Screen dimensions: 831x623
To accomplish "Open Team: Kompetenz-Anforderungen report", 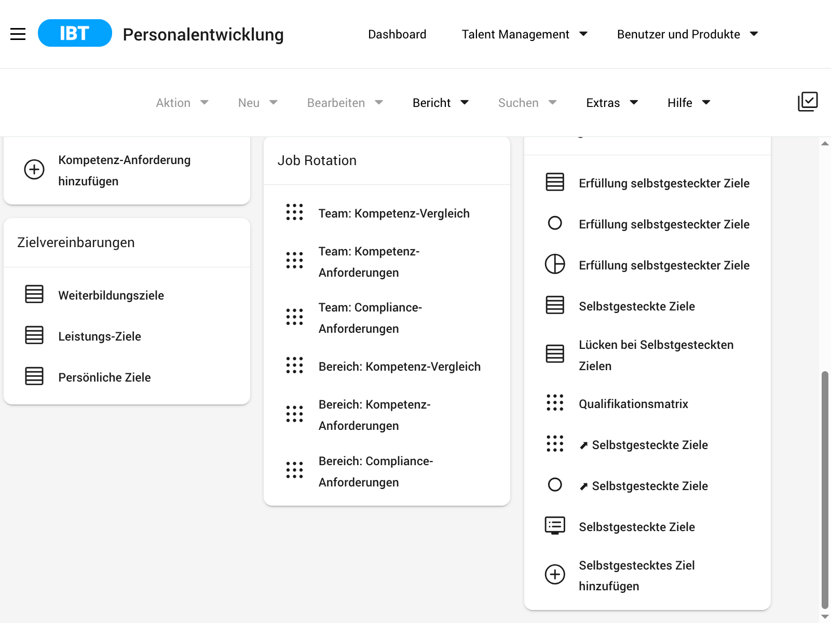I will [369, 262].
